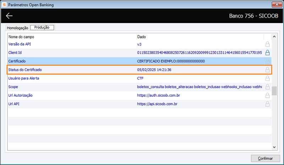Screen dimensions: 284x165
Task: Click the back arrow icon
Action: coord(9,16)
